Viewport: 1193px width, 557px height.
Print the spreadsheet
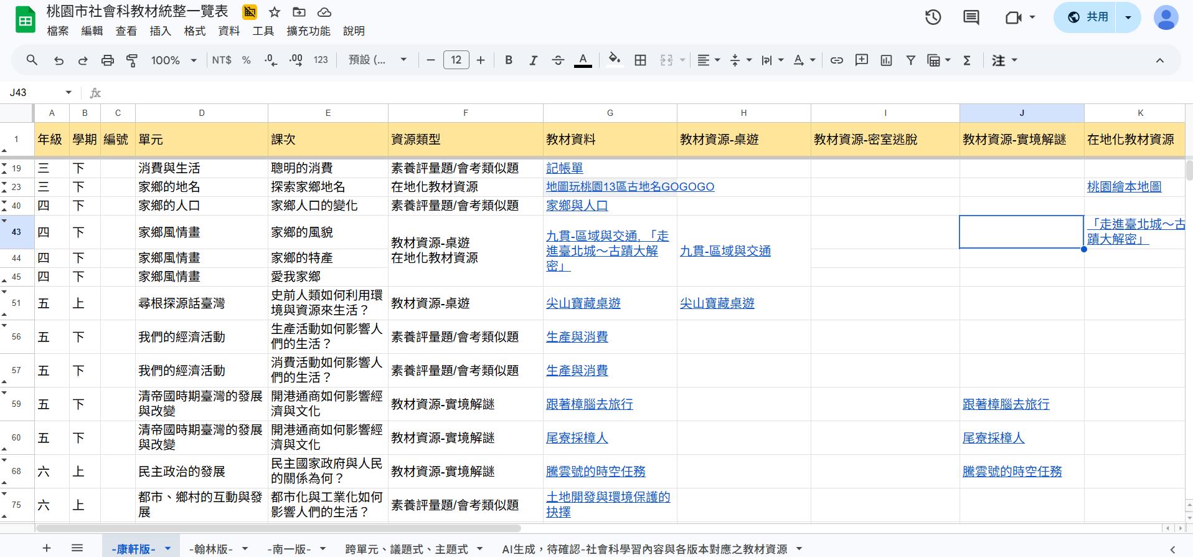click(x=108, y=60)
